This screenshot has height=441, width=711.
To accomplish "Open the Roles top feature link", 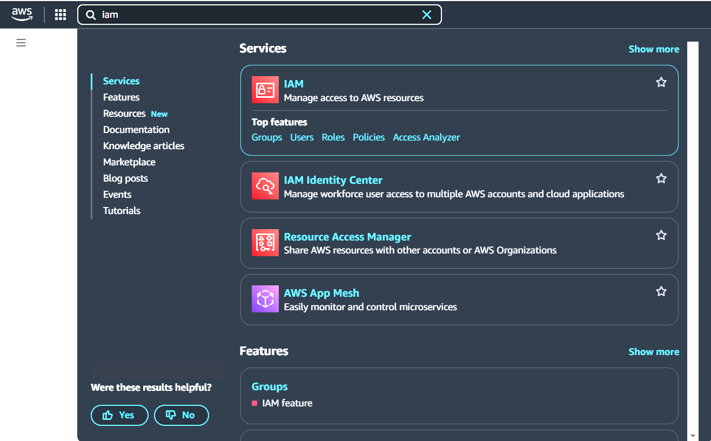I will (x=333, y=137).
